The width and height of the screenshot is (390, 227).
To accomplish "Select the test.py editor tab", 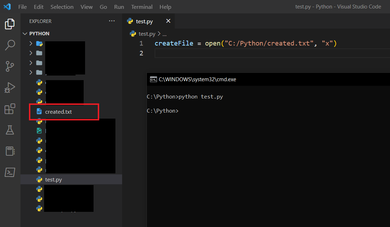I will 144,22.
